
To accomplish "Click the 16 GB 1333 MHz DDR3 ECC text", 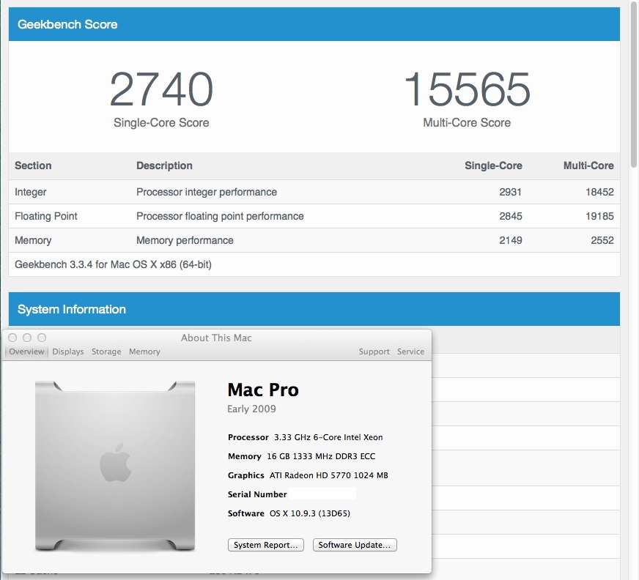I will tap(321, 456).
